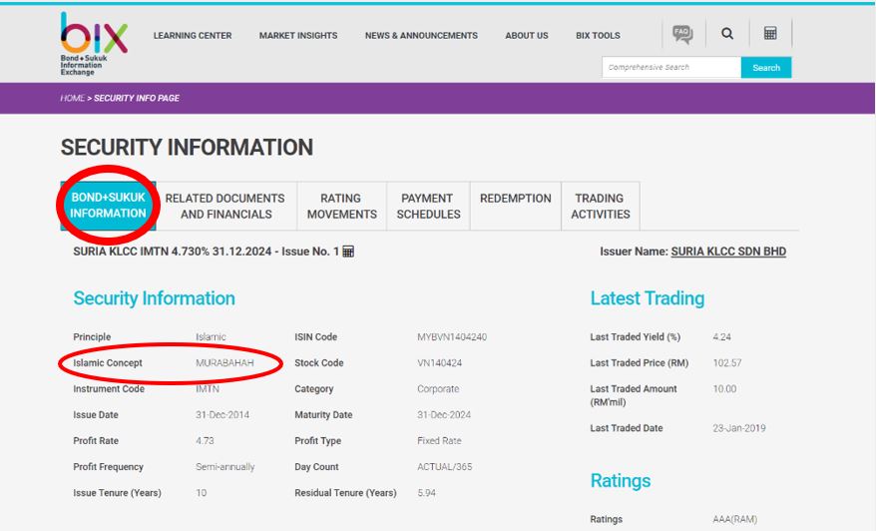Select Instrument Code value IMTN
Viewport: 876px width, 531px height.
click(x=208, y=389)
